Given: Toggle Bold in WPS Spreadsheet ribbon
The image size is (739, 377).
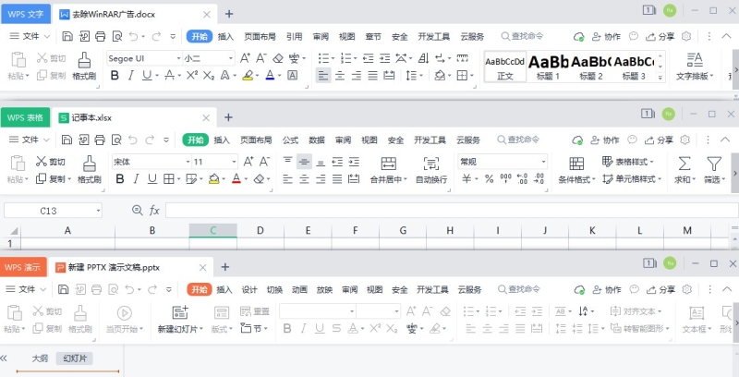Looking at the screenshot, I should (x=120, y=178).
